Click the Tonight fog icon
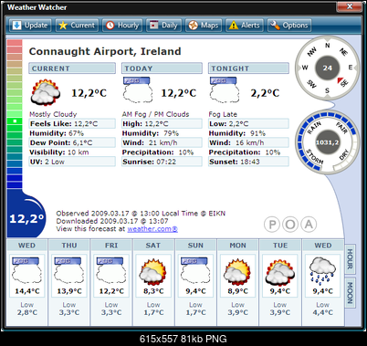 point(224,90)
